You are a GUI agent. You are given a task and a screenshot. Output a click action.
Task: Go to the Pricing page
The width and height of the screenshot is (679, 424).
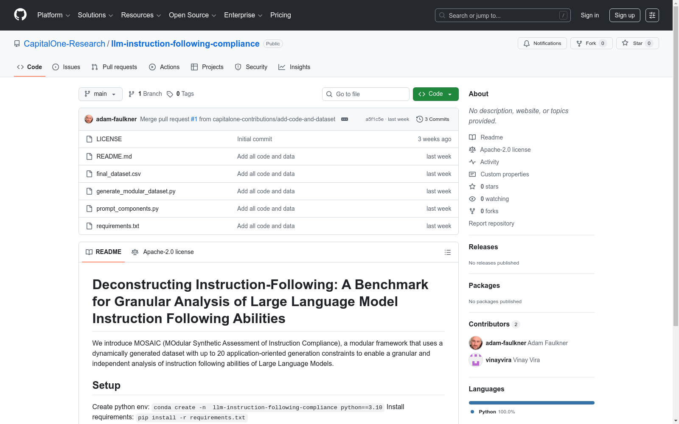(x=281, y=15)
